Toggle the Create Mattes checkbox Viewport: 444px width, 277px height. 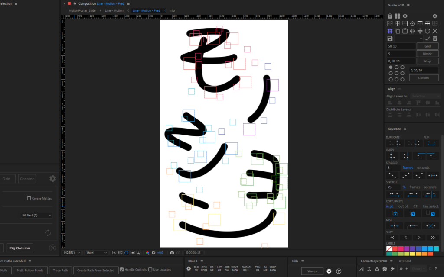pyautogui.click(x=29, y=198)
